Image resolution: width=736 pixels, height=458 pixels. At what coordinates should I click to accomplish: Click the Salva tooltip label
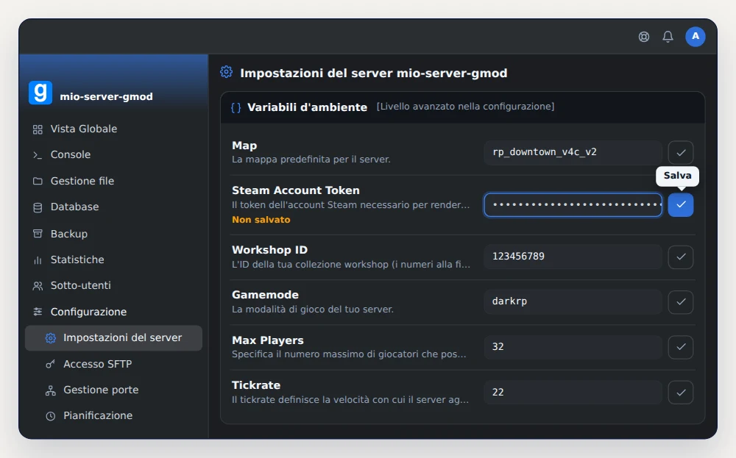677,176
